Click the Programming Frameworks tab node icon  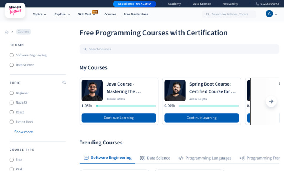pos(242,158)
